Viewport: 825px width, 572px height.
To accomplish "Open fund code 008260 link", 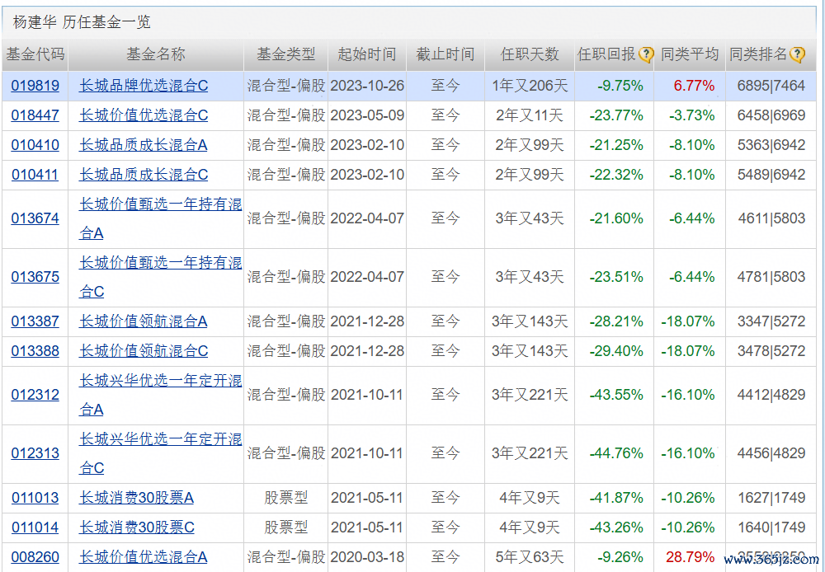I will pos(35,557).
